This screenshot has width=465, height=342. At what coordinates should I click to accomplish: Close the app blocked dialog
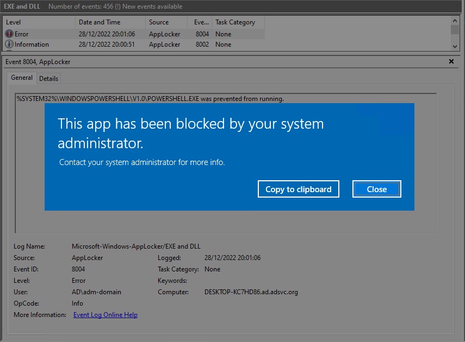[x=376, y=189]
